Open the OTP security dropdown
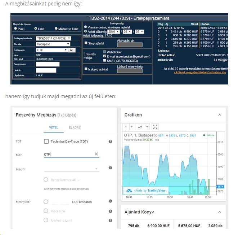Screen dimensions: 238x235 pyautogui.click(x=52, y=50)
